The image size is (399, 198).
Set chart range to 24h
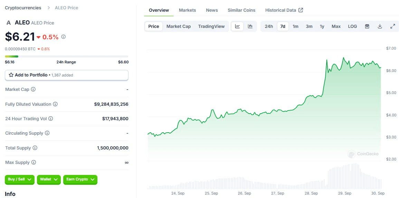tap(269, 27)
